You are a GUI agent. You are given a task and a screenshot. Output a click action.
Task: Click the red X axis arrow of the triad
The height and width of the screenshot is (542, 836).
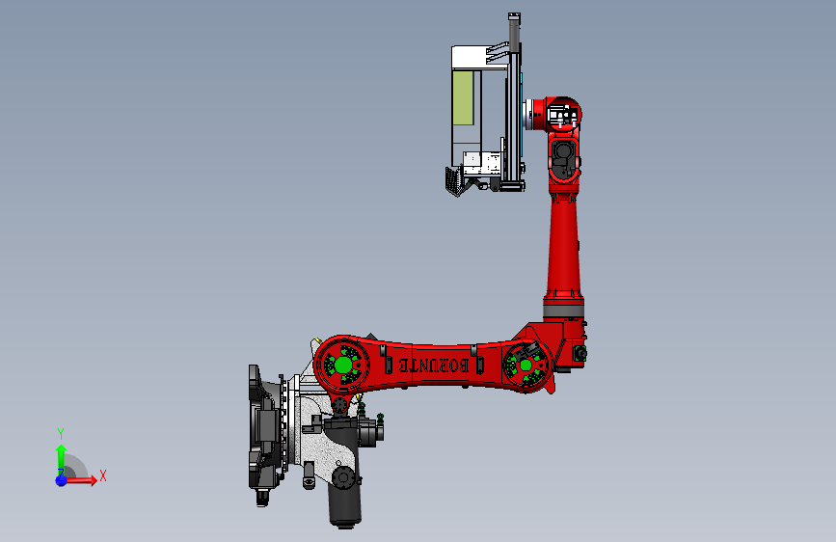coord(81,479)
